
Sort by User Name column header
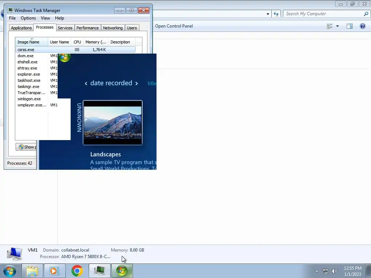click(59, 42)
